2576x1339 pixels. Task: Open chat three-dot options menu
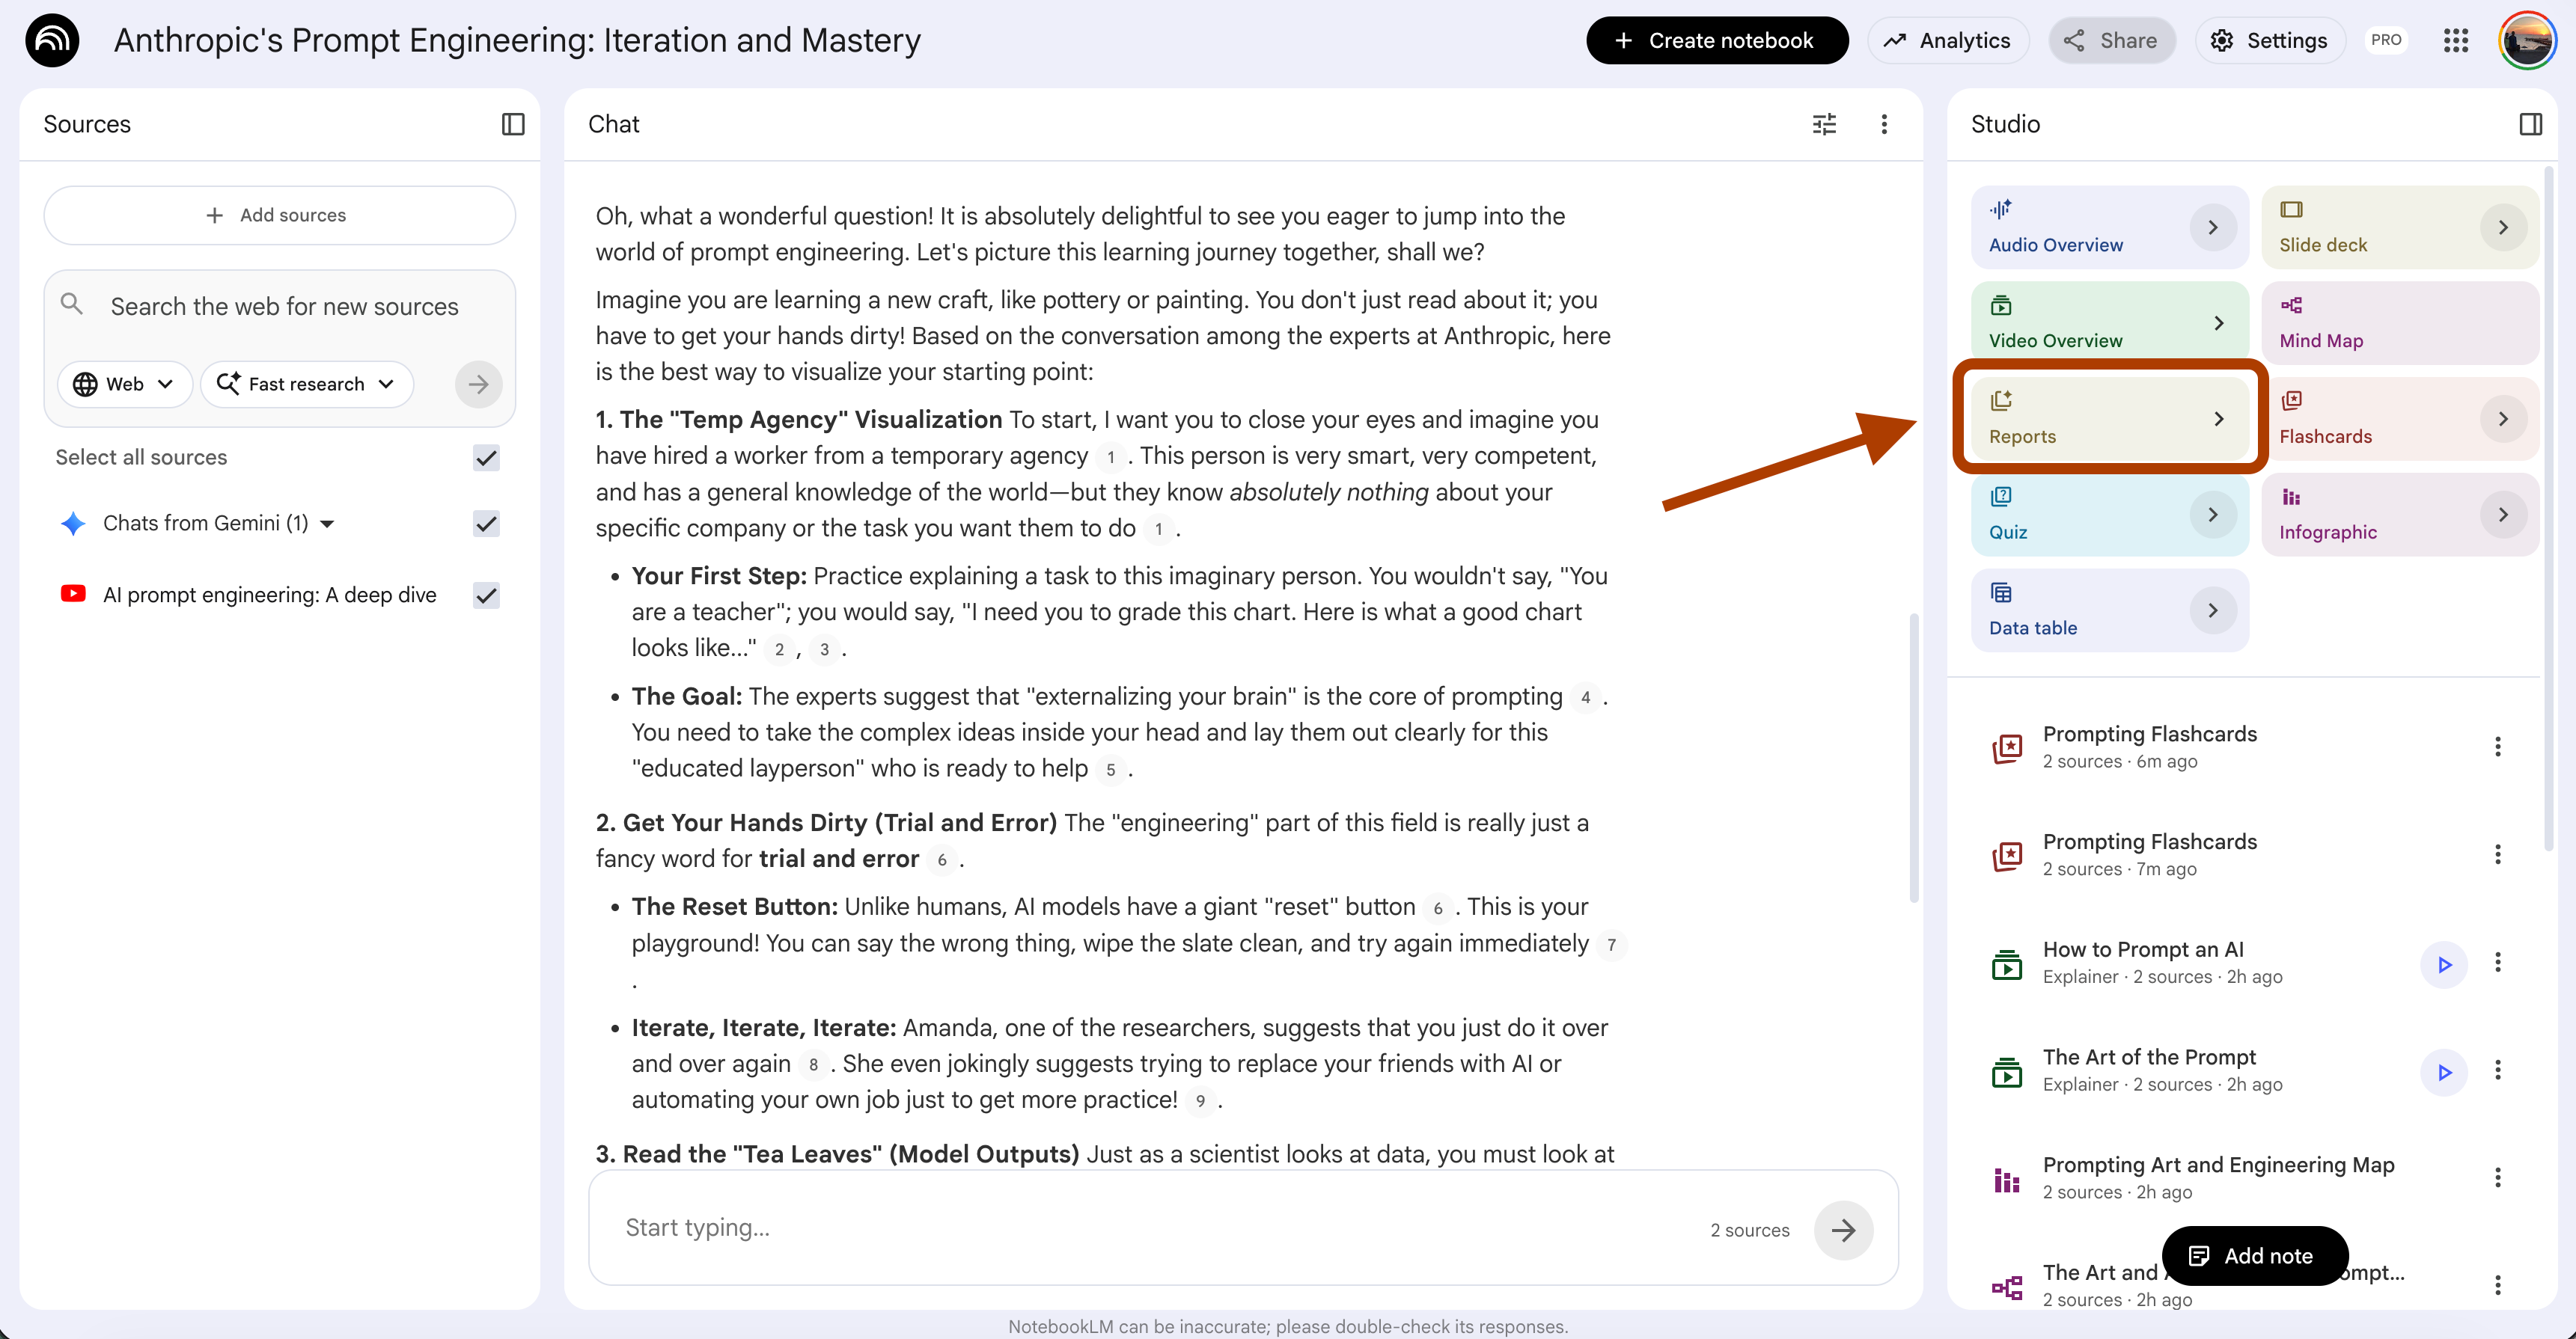pos(1884,124)
